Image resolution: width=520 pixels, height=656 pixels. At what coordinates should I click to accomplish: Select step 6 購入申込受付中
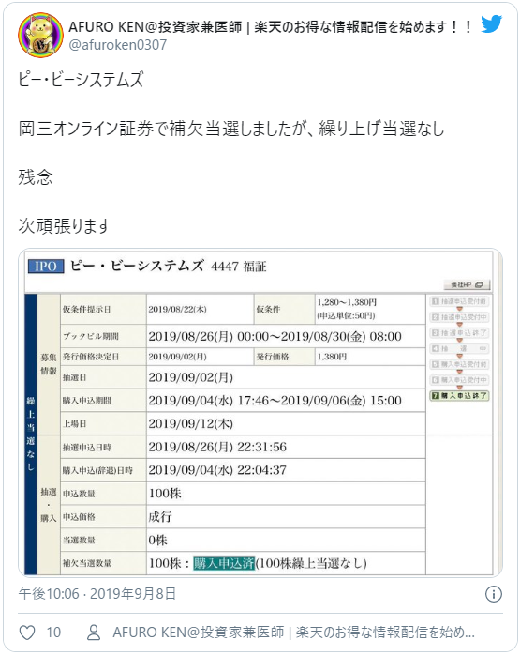pos(459,380)
